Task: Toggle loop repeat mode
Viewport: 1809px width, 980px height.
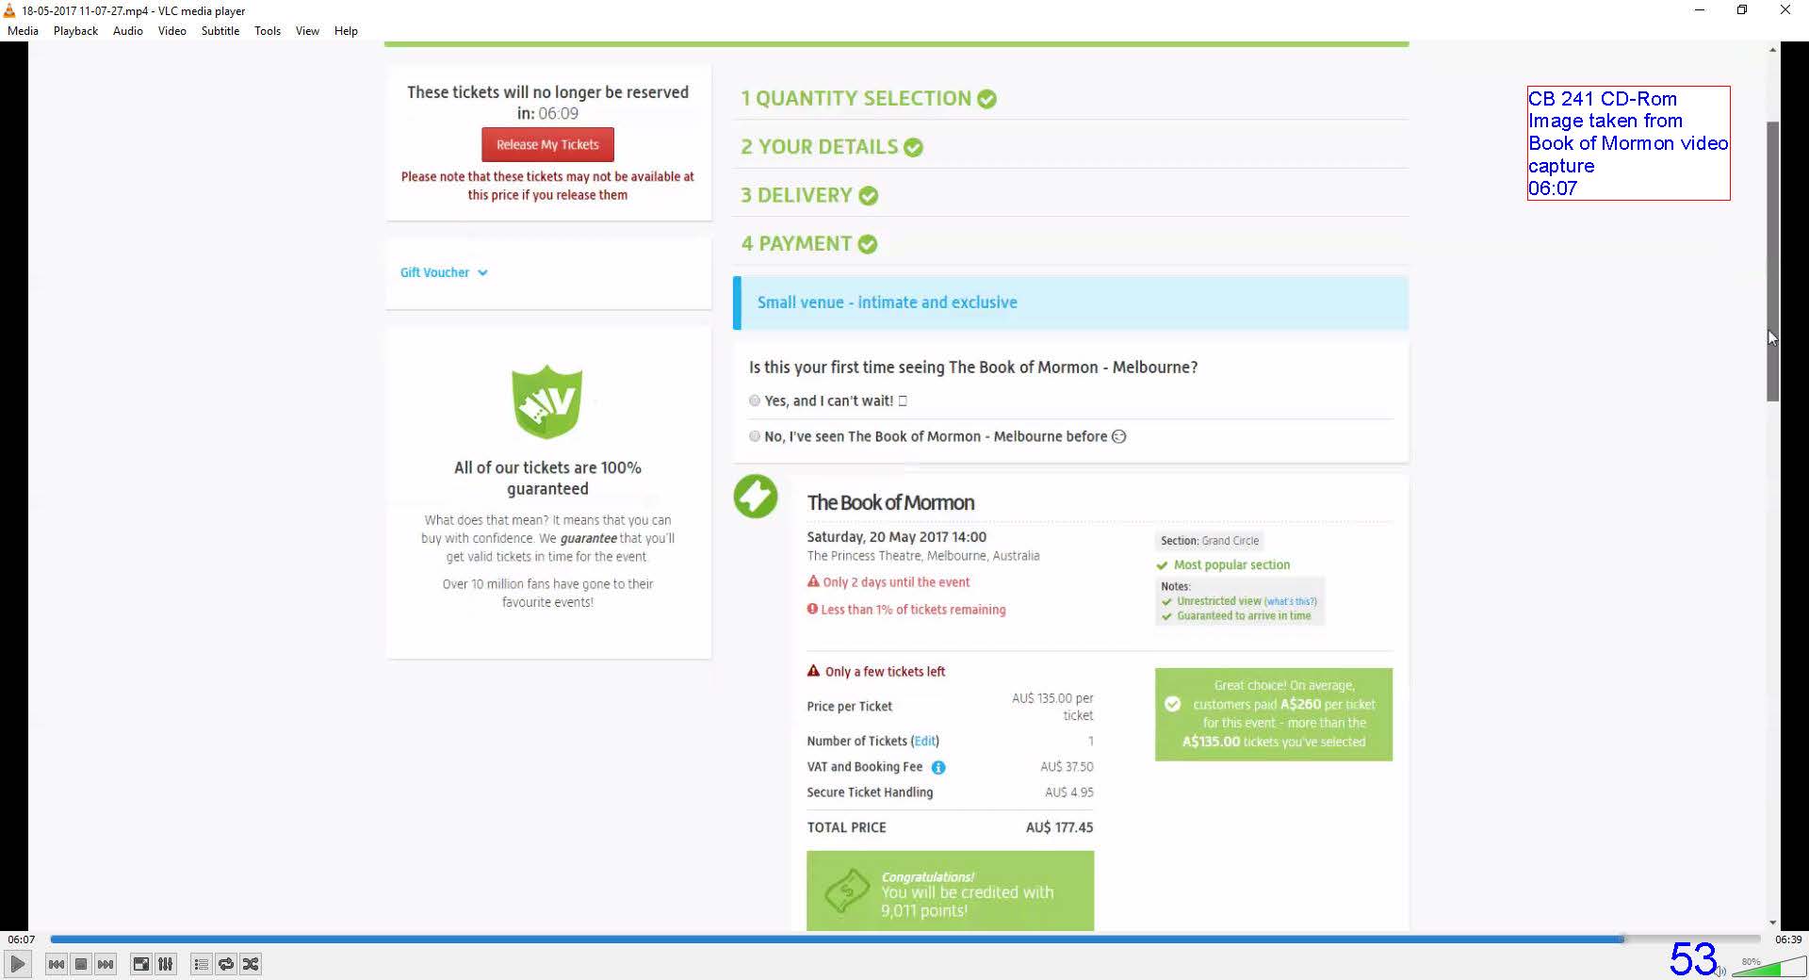Action: click(x=225, y=964)
